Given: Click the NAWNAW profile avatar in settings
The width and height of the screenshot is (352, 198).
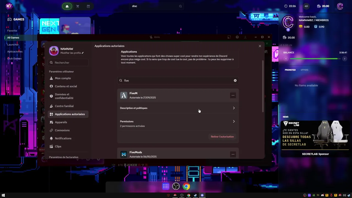Looking at the screenshot, I should coord(54,51).
